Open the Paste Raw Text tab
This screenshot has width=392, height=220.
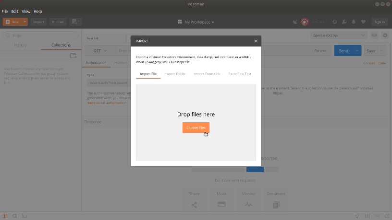point(239,74)
